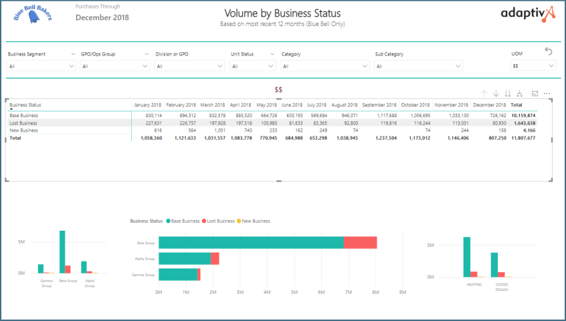Click the drill up arrow icon
Screen dimensions: 566x321
click(x=484, y=94)
